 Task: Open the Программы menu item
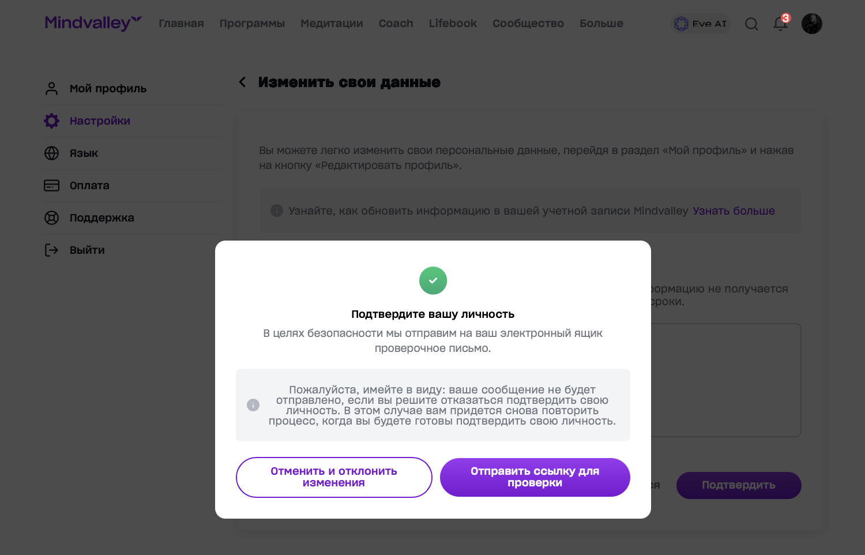(252, 24)
